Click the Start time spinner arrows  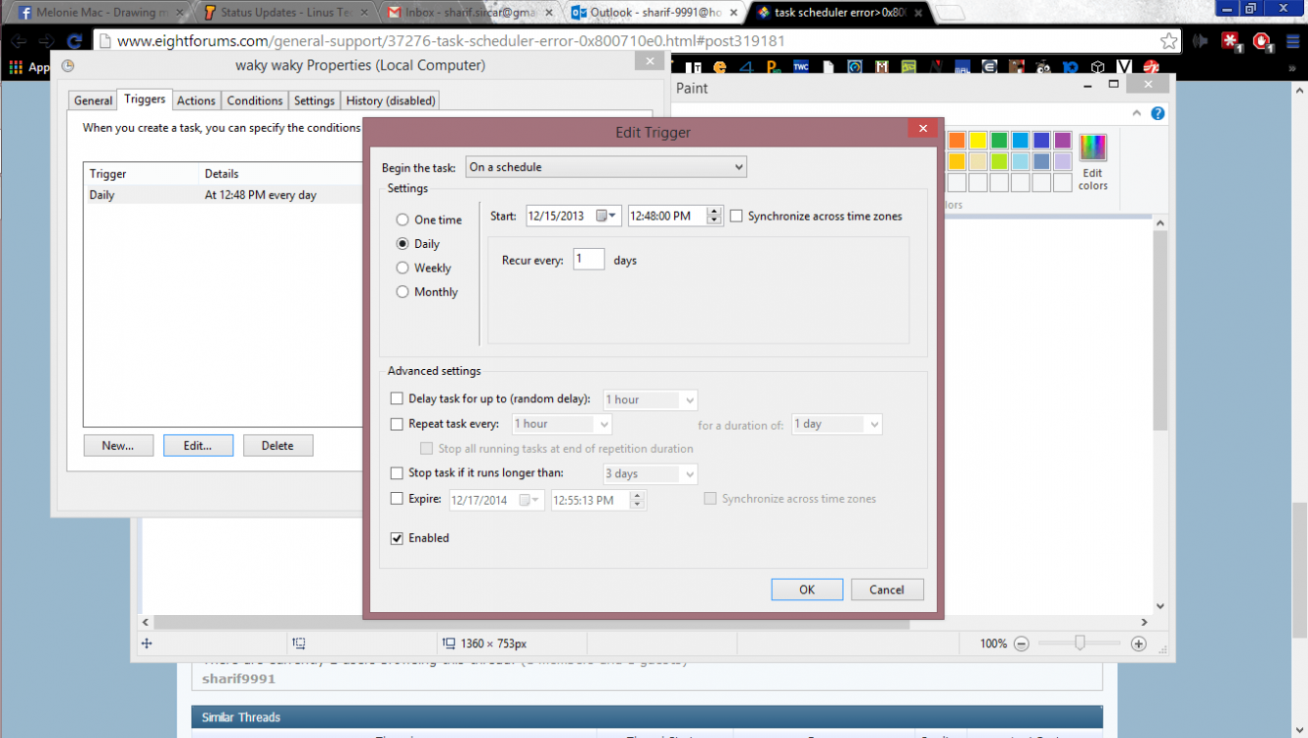(715, 216)
